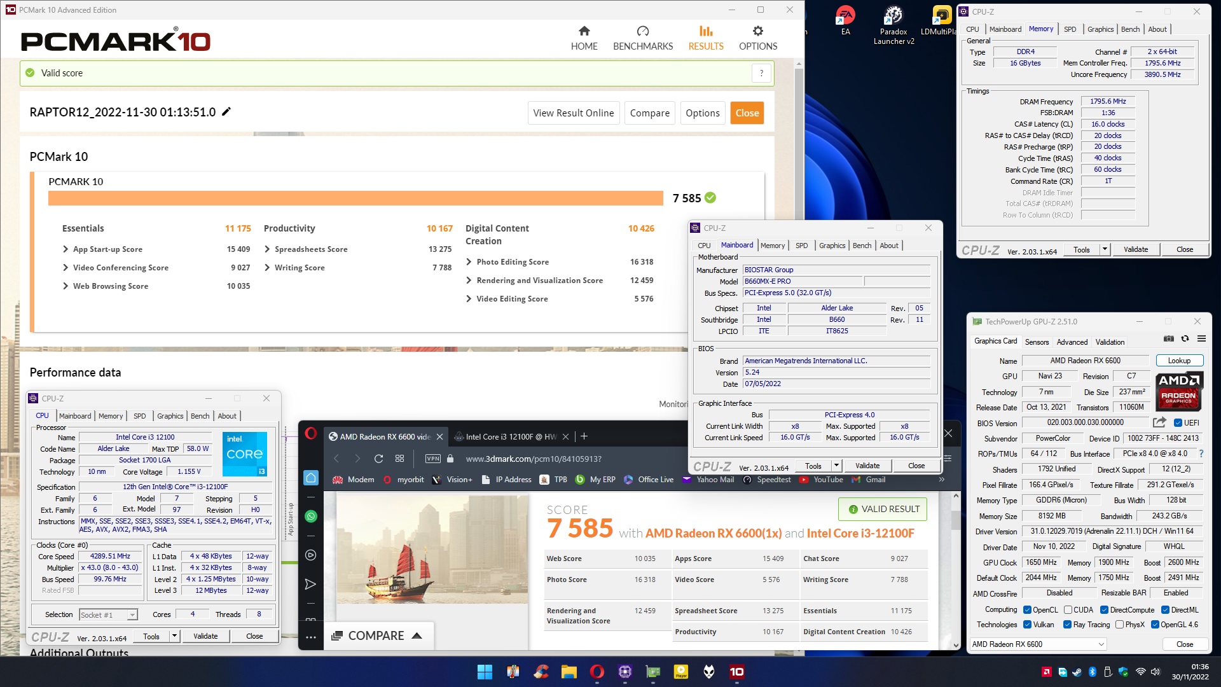The width and height of the screenshot is (1221, 687).
Task: Open Windows Start menu
Action: [x=485, y=672]
